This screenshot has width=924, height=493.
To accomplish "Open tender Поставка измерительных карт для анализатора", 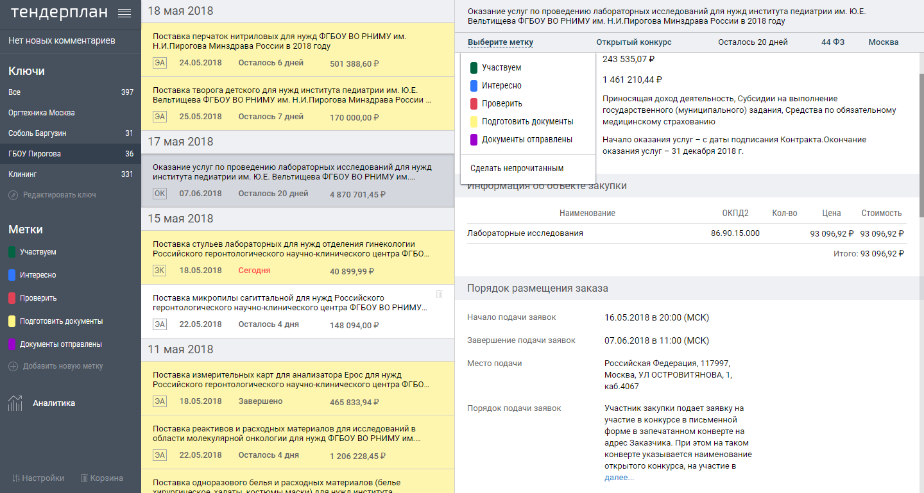I will coord(298,389).
